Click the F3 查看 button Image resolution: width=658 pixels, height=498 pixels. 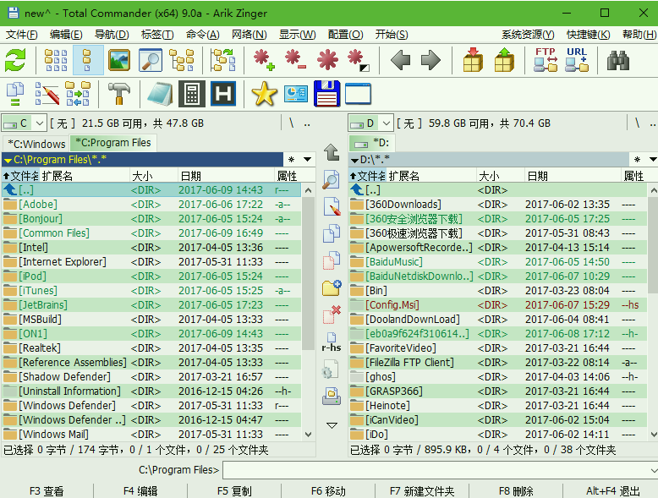pyautogui.click(x=47, y=491)
